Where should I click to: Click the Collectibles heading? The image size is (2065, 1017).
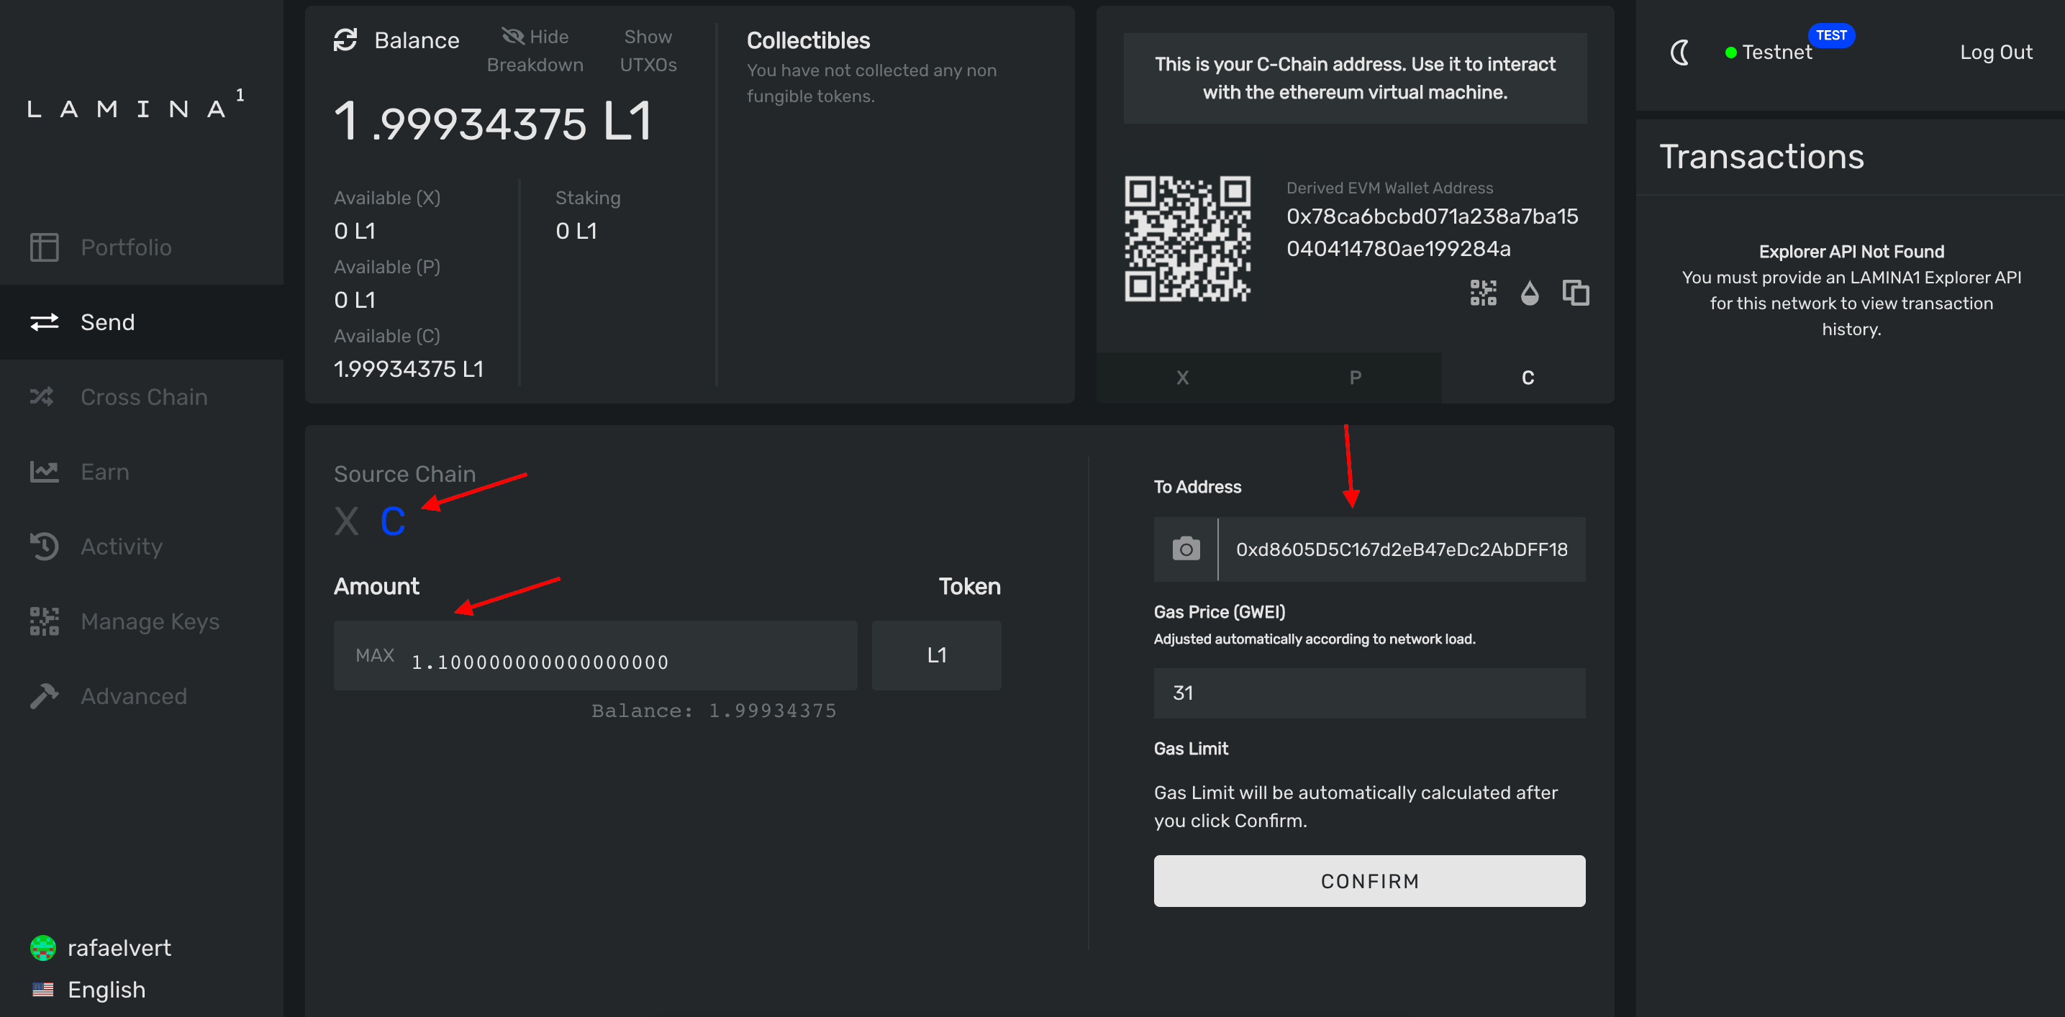(808, 40)
